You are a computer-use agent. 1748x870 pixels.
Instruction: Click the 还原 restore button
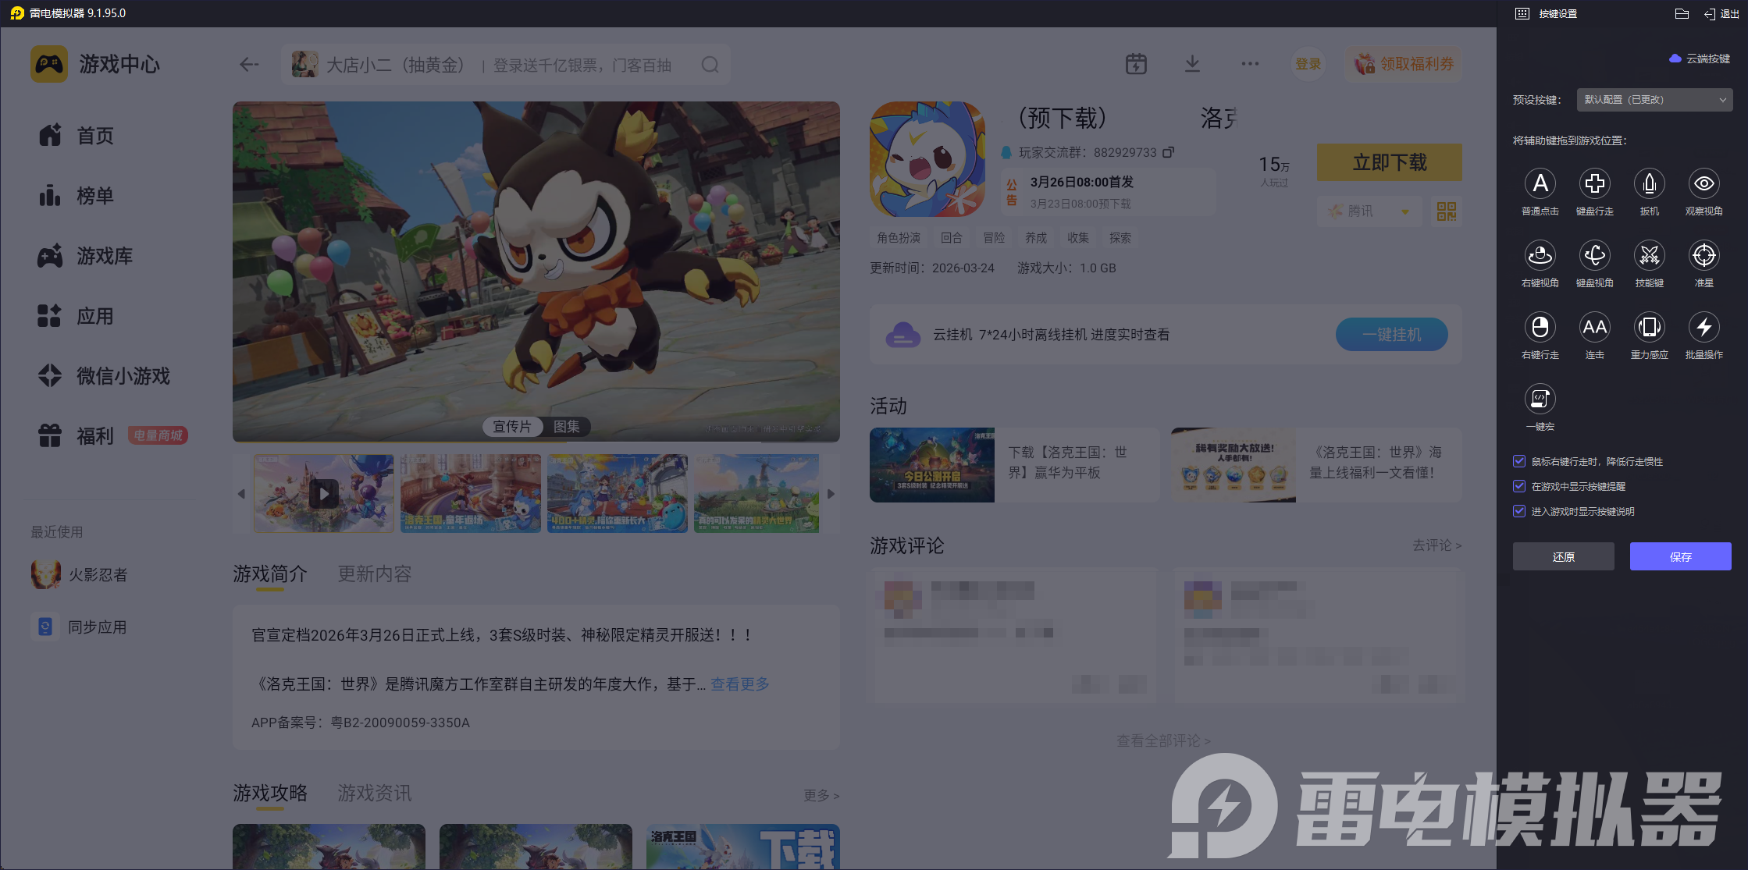(x=1563, y=556)
